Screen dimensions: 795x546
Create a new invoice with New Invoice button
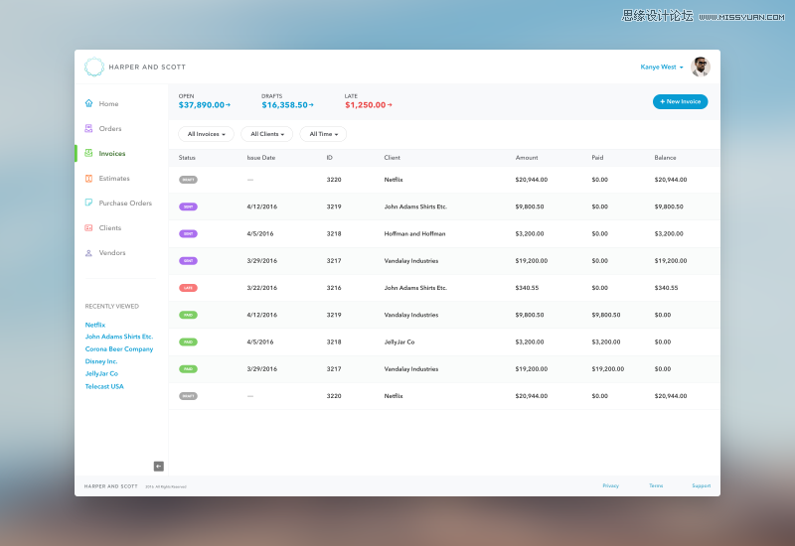click(x=681, y=101)
